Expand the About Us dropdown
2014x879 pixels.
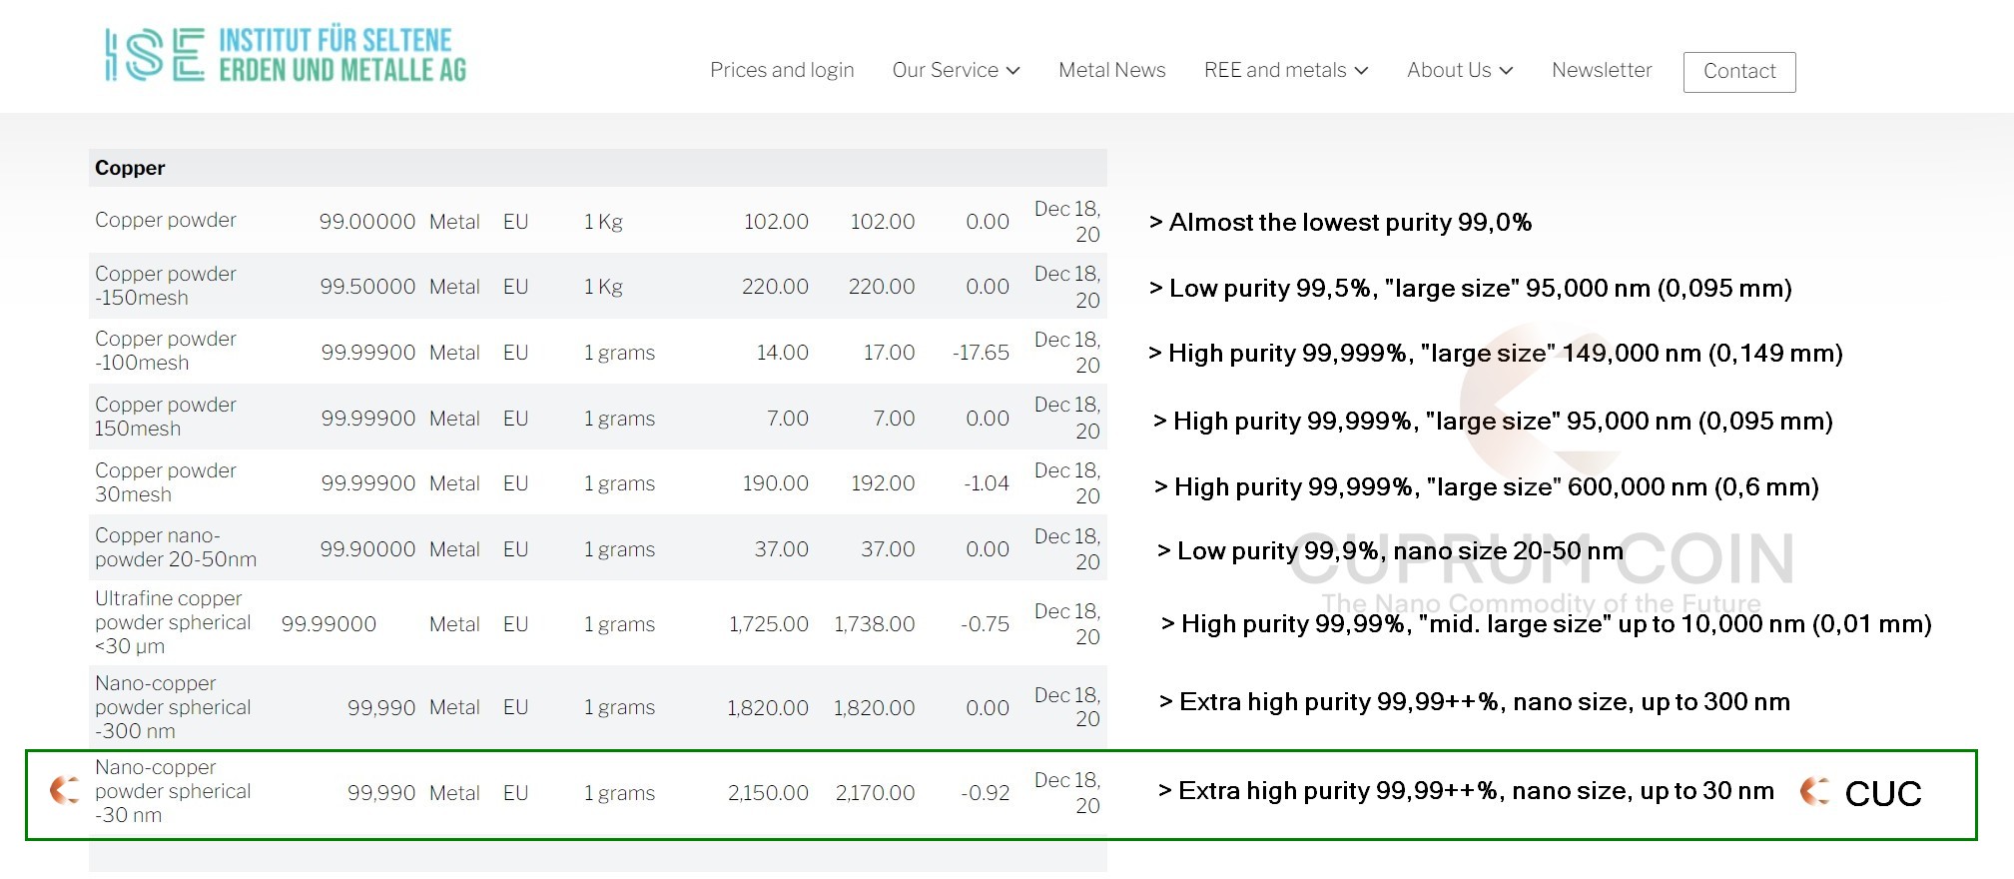pos(1459,70)
